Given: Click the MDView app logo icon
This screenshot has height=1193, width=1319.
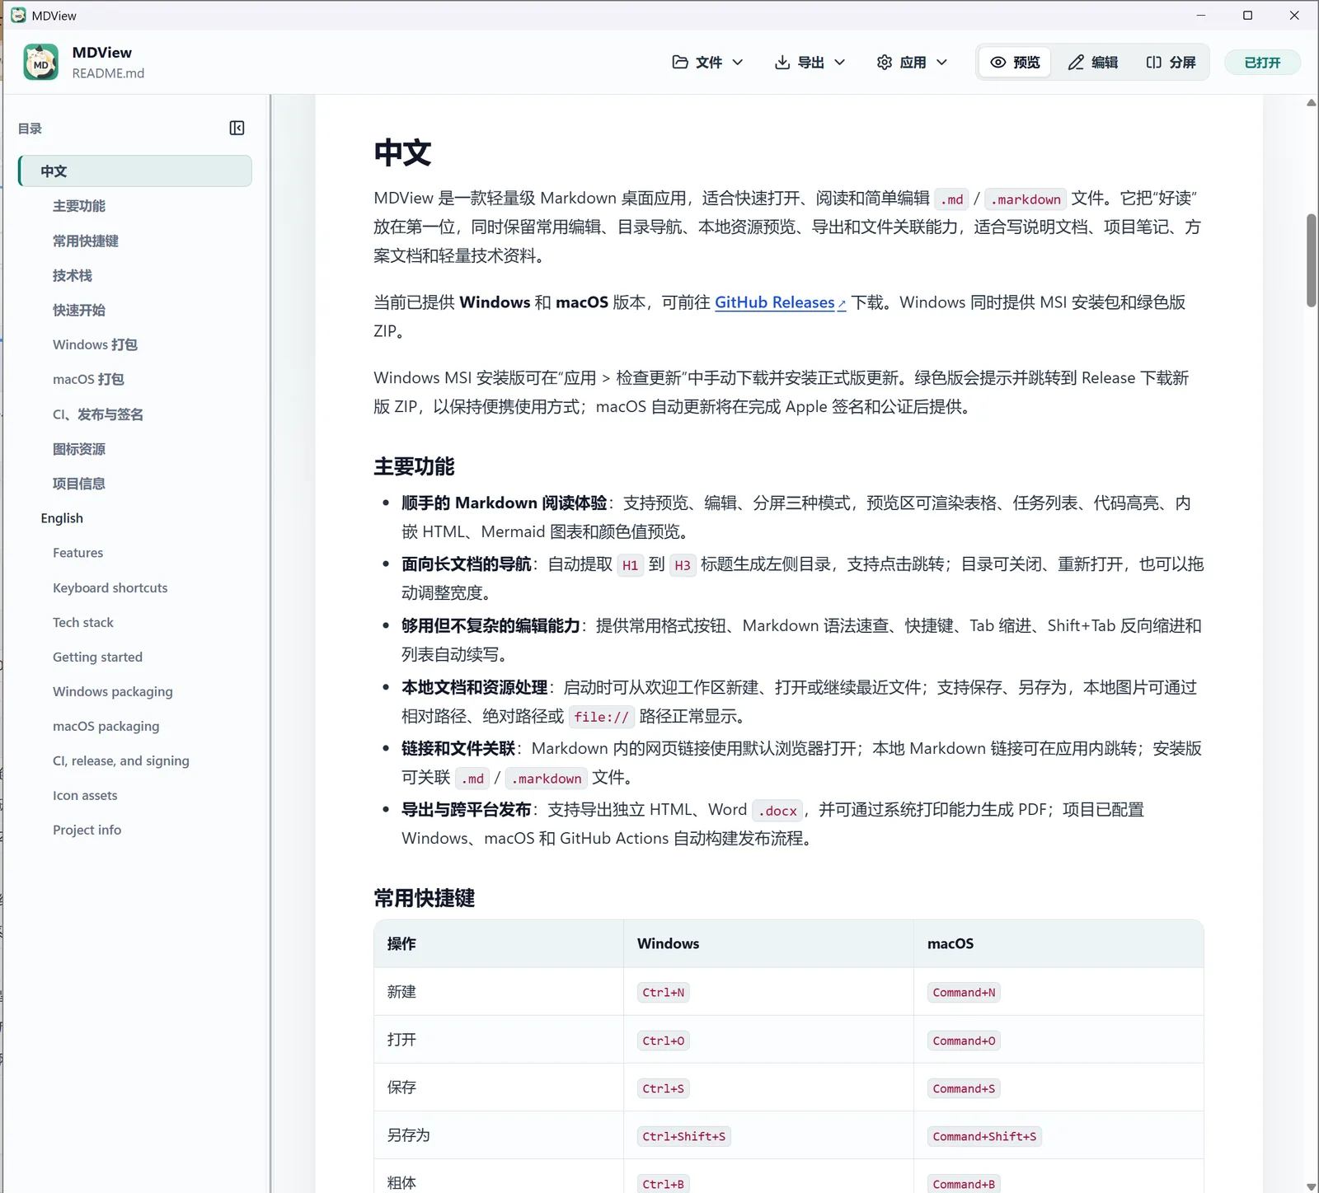Looking at the screenshot, I should [41, 63].
